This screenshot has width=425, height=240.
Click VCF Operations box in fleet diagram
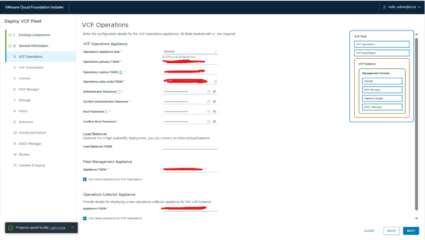point(382,44)
